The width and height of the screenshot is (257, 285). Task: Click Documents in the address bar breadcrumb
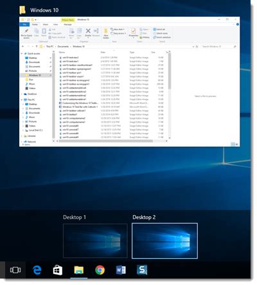pos(63,46)
